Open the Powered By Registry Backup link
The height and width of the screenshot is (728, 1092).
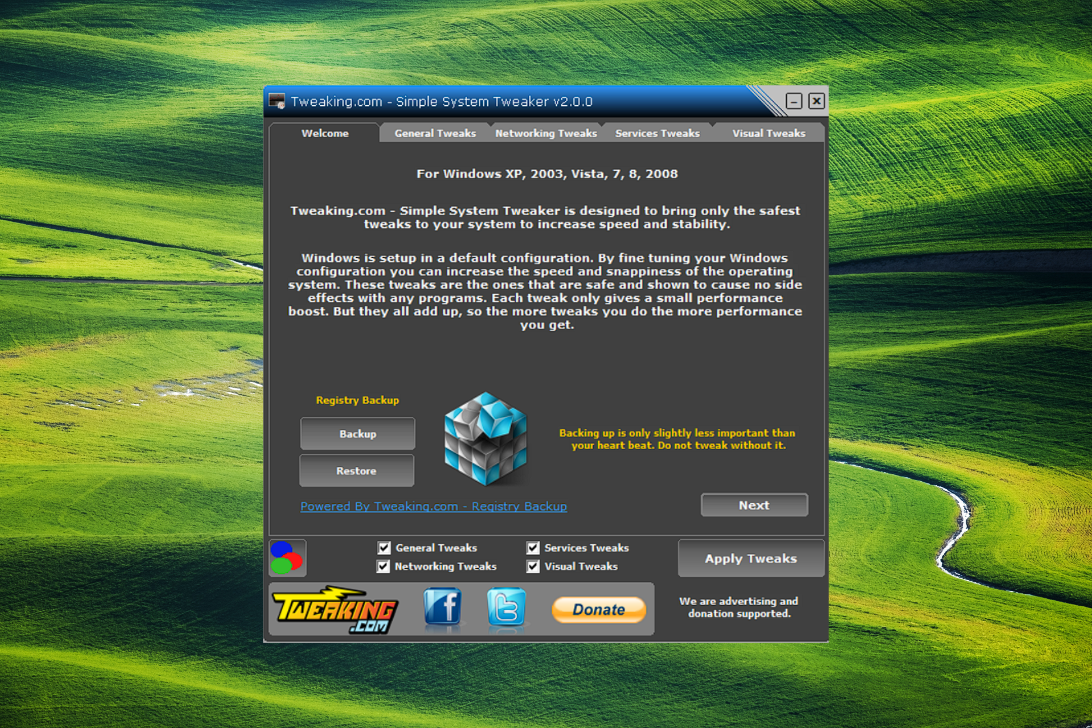[x=433, y=506]
